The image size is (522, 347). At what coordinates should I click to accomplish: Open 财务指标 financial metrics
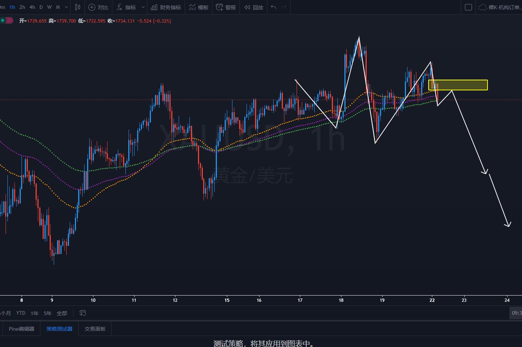166,7
